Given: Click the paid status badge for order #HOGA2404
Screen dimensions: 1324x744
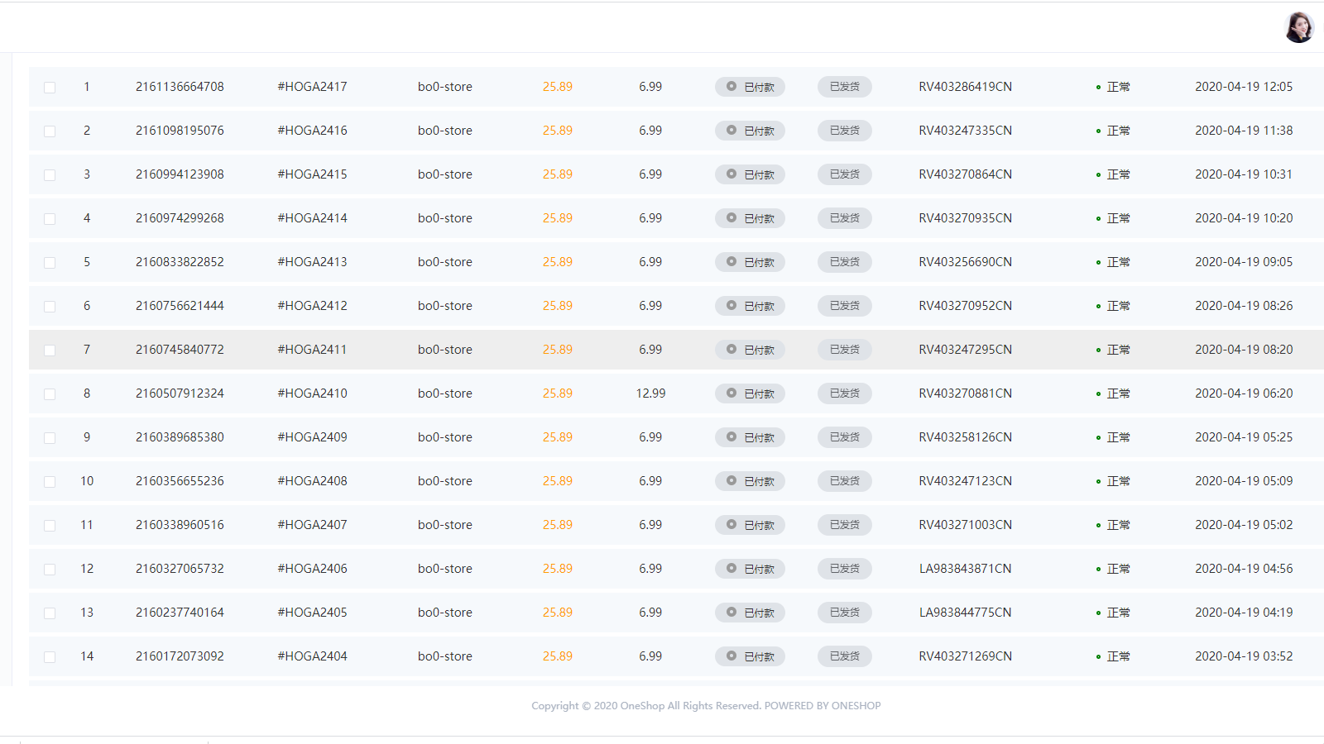Looking at the screenshot, I should click(750, 656).
